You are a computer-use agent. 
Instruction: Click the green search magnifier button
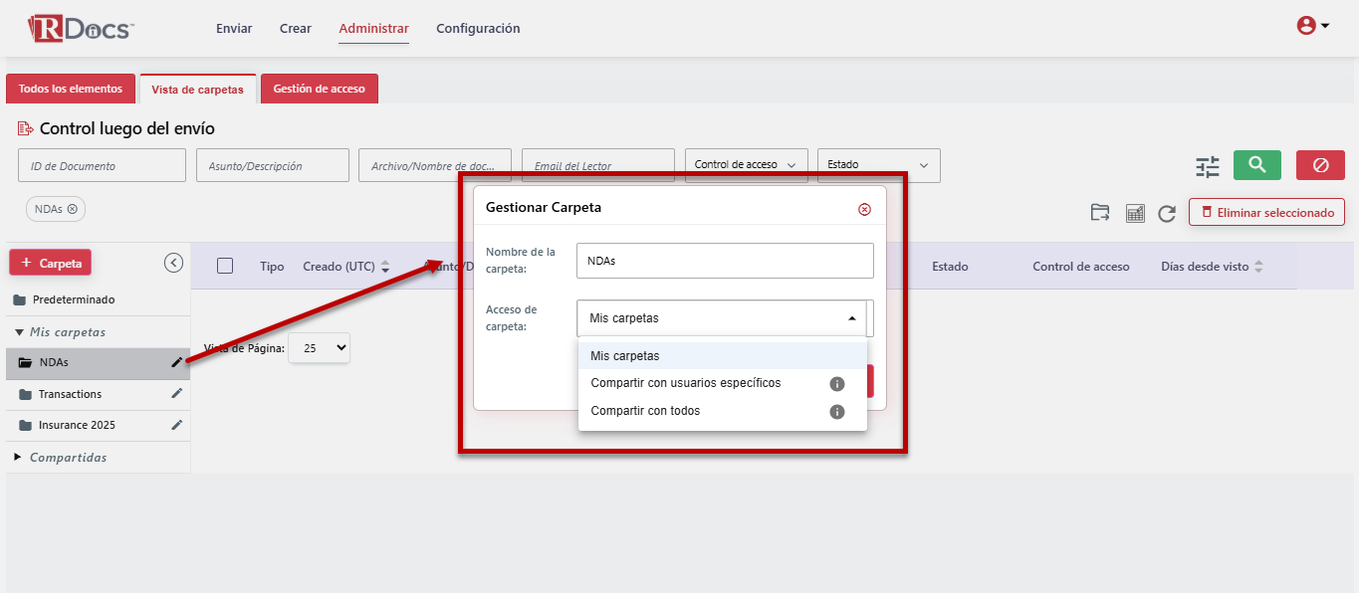(1256, 165)
